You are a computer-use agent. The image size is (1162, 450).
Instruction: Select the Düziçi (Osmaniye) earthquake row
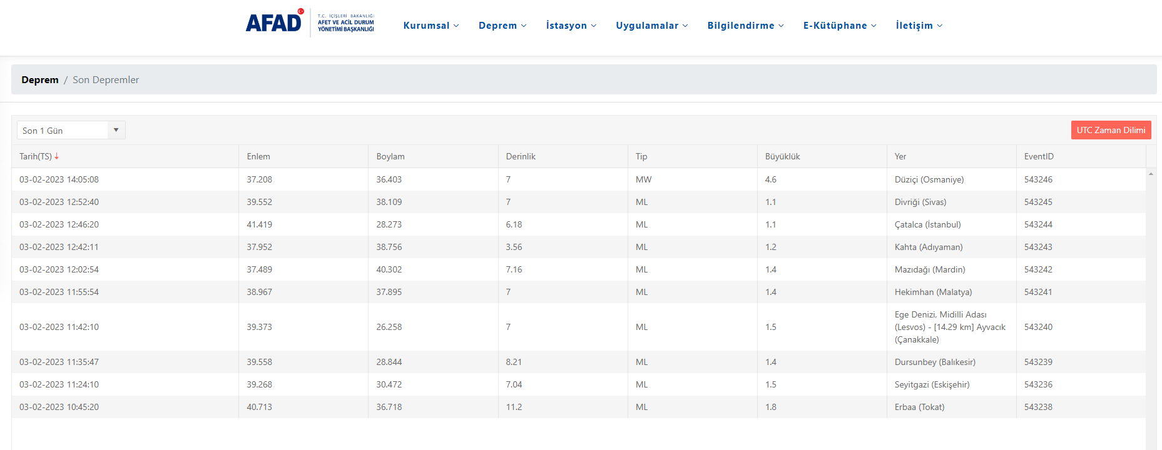coord(929,179)
